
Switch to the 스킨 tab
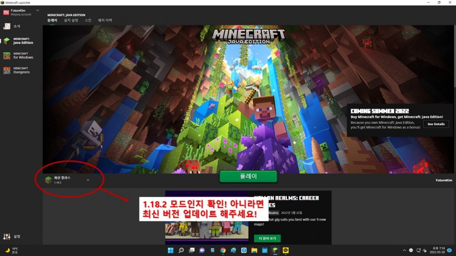pyautogui.click(x=88, y=20)
